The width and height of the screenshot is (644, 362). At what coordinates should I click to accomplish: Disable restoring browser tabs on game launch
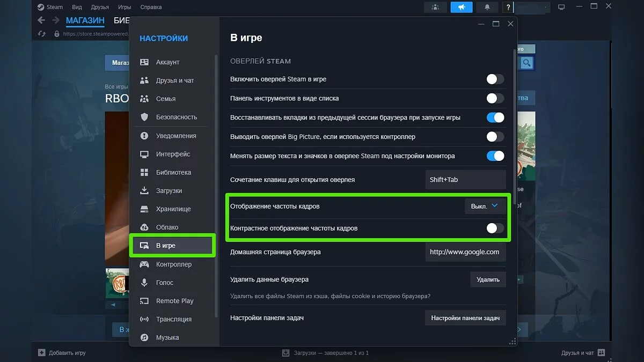tap(495, 117)
